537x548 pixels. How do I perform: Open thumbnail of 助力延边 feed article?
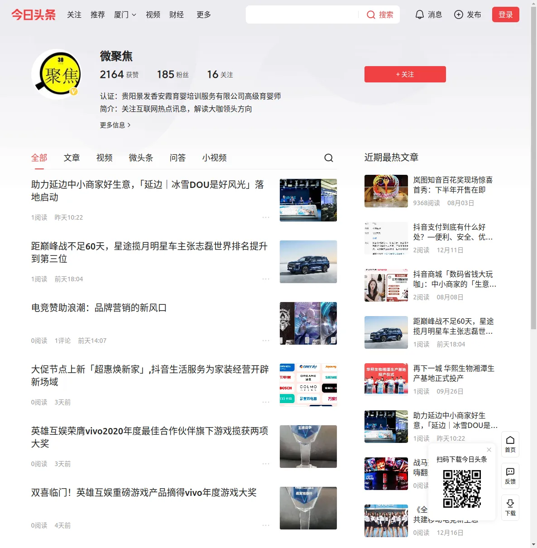tap(308, 200)
